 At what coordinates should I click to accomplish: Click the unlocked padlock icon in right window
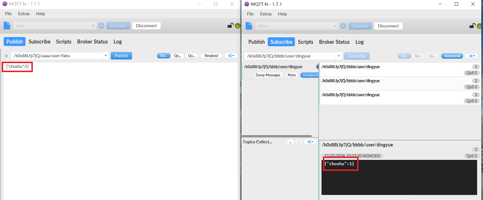(x=472, y=26)
